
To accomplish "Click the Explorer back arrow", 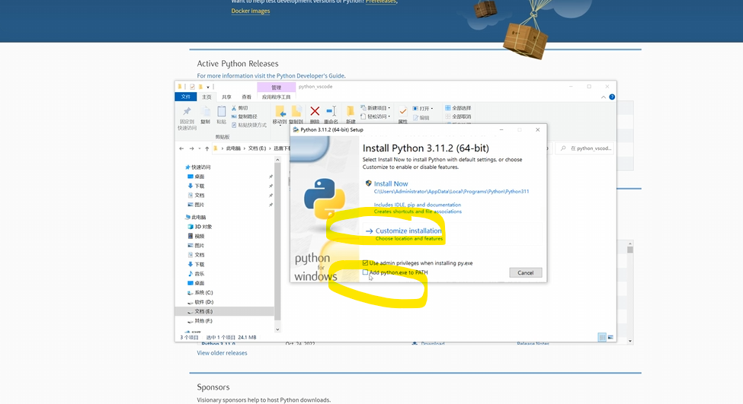I will pyautogui.click(x=181, y=148).
